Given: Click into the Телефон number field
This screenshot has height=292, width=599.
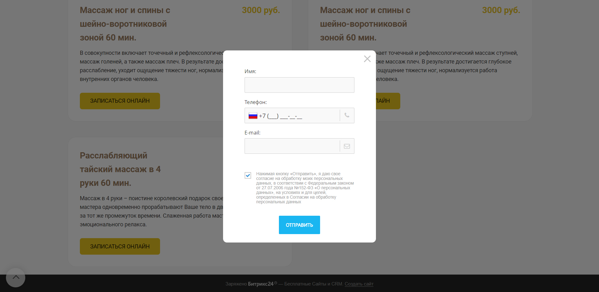Looking at the screenshot, I should point(298,116).
